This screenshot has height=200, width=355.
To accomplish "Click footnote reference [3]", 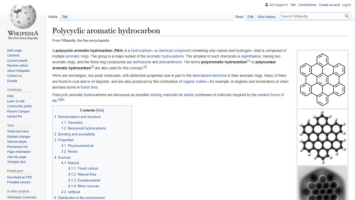I will (x=145, y=67).
